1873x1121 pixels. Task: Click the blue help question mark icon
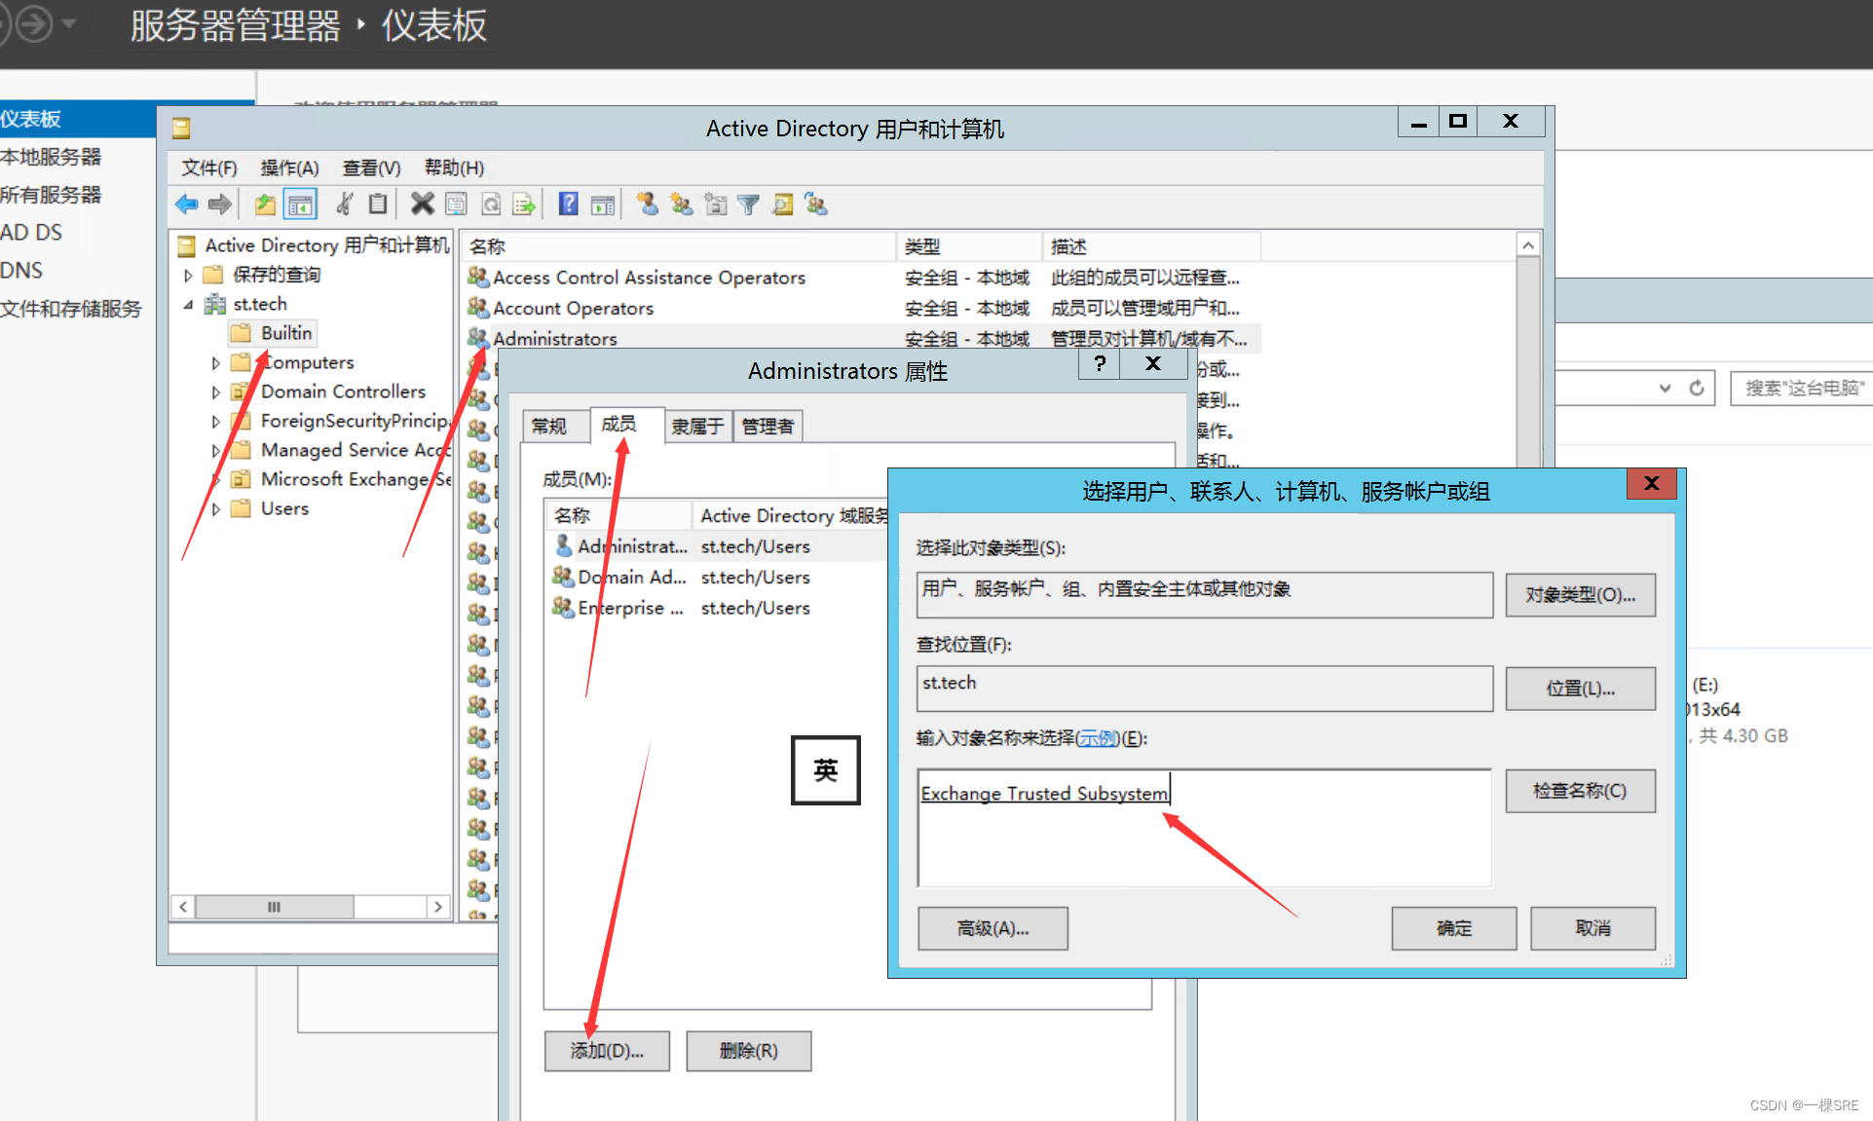pyautogui.click(x=569, y=205)
